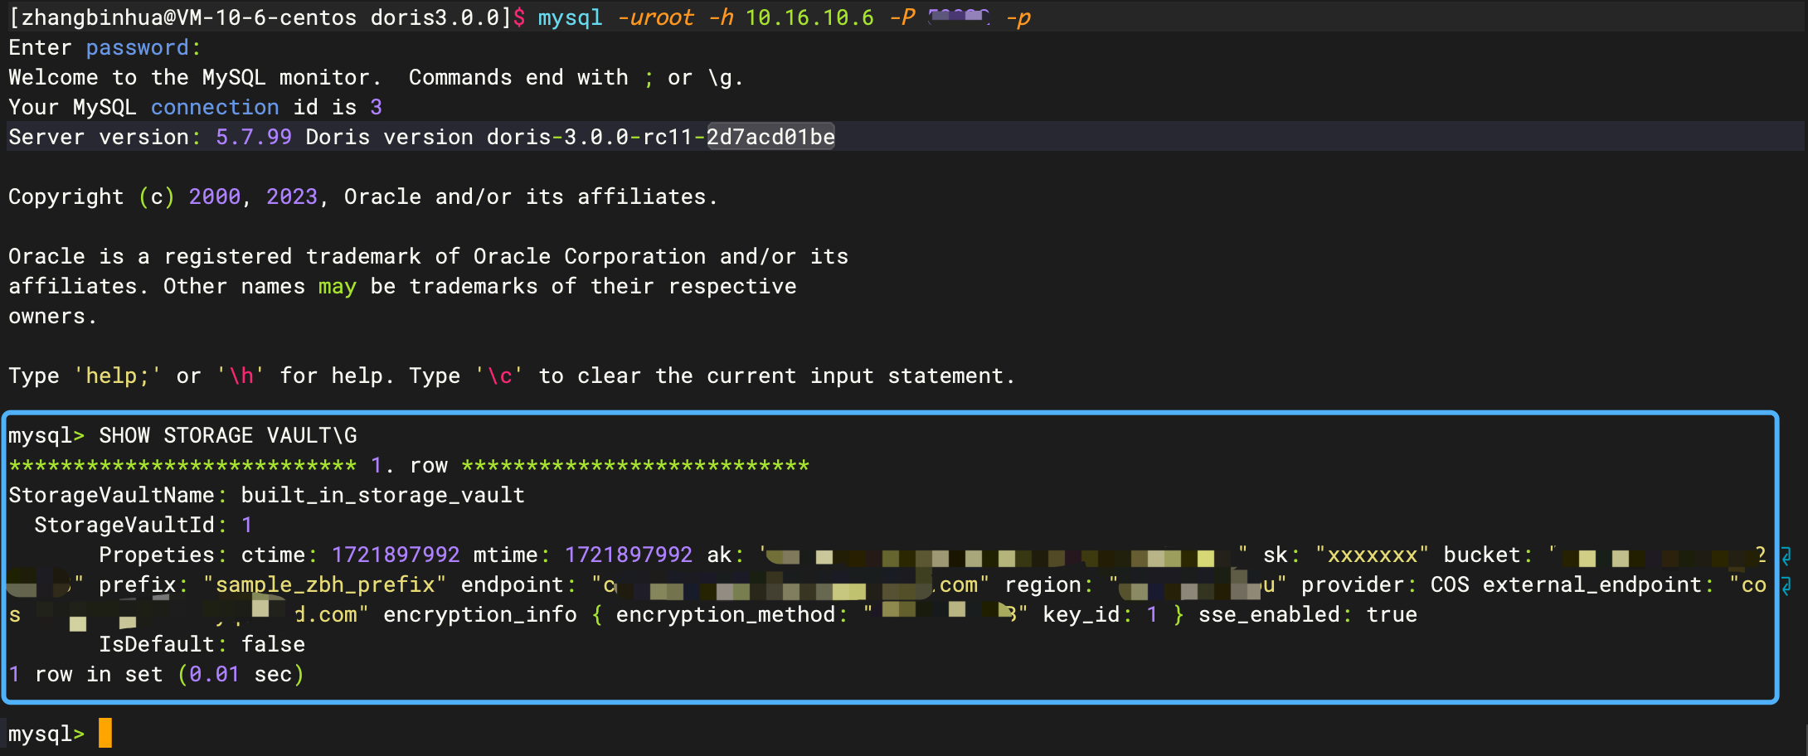Screen dimensions: 1808x756
Task: Click the ctime value '1721897992'
Action: (x=396, y=555)
